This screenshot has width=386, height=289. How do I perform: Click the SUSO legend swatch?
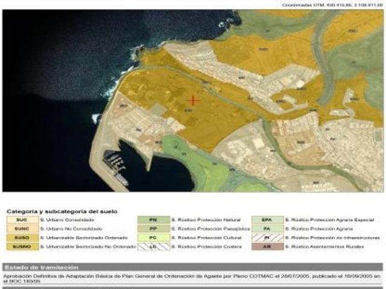[22, 238]
